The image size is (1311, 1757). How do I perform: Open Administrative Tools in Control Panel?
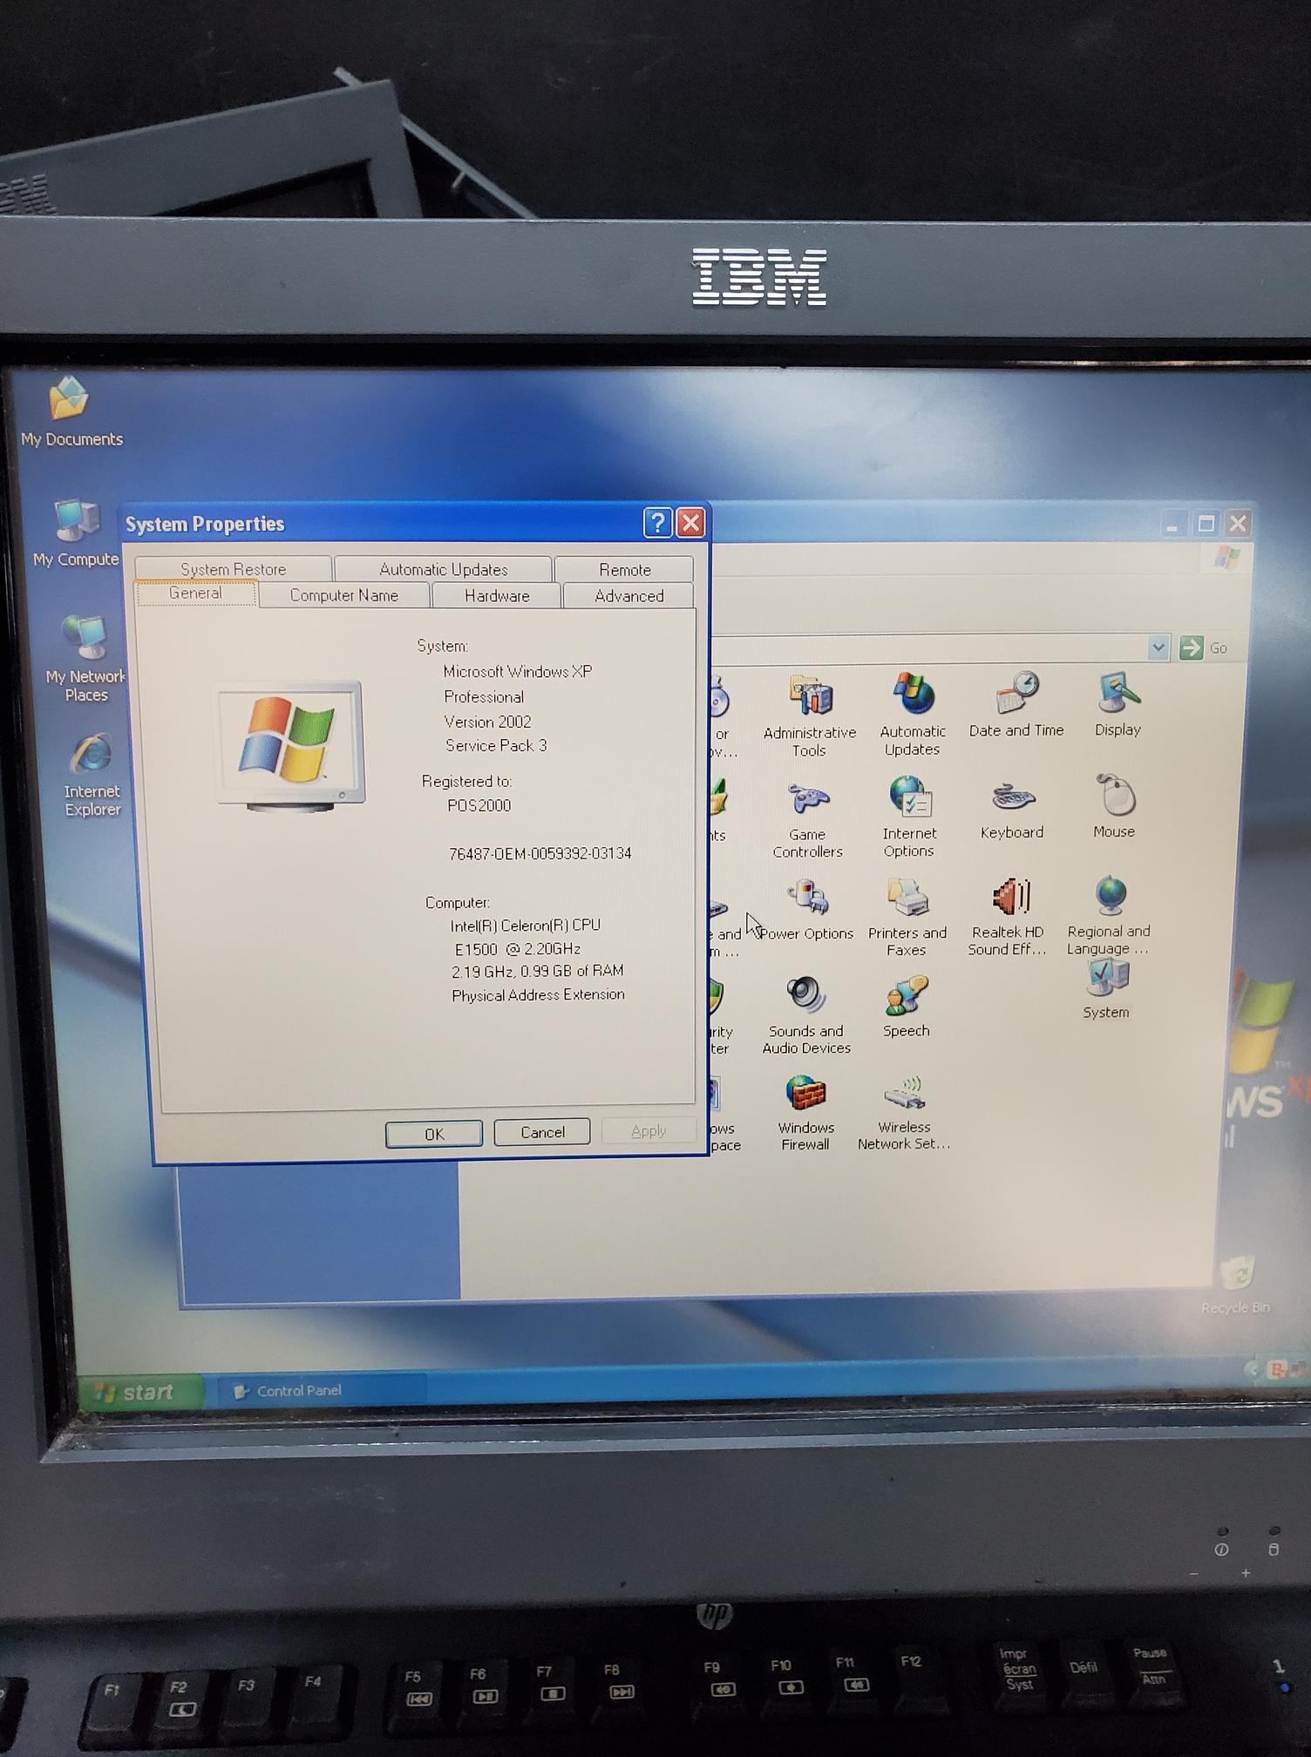pyautogui.click(x=810, y=716)
